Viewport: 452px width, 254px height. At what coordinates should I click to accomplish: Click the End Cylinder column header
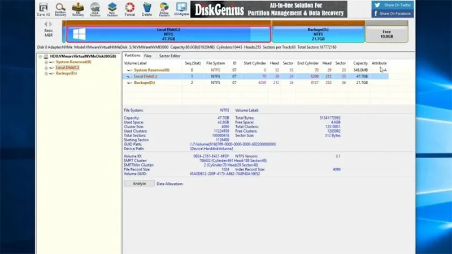(308, 63)
